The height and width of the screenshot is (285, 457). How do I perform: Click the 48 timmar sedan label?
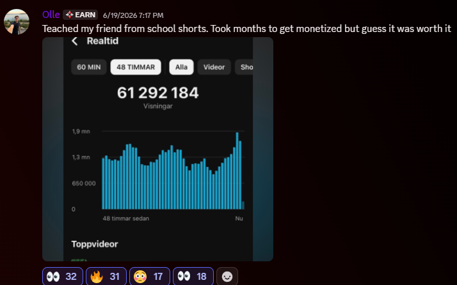click(x=126, y=218)
